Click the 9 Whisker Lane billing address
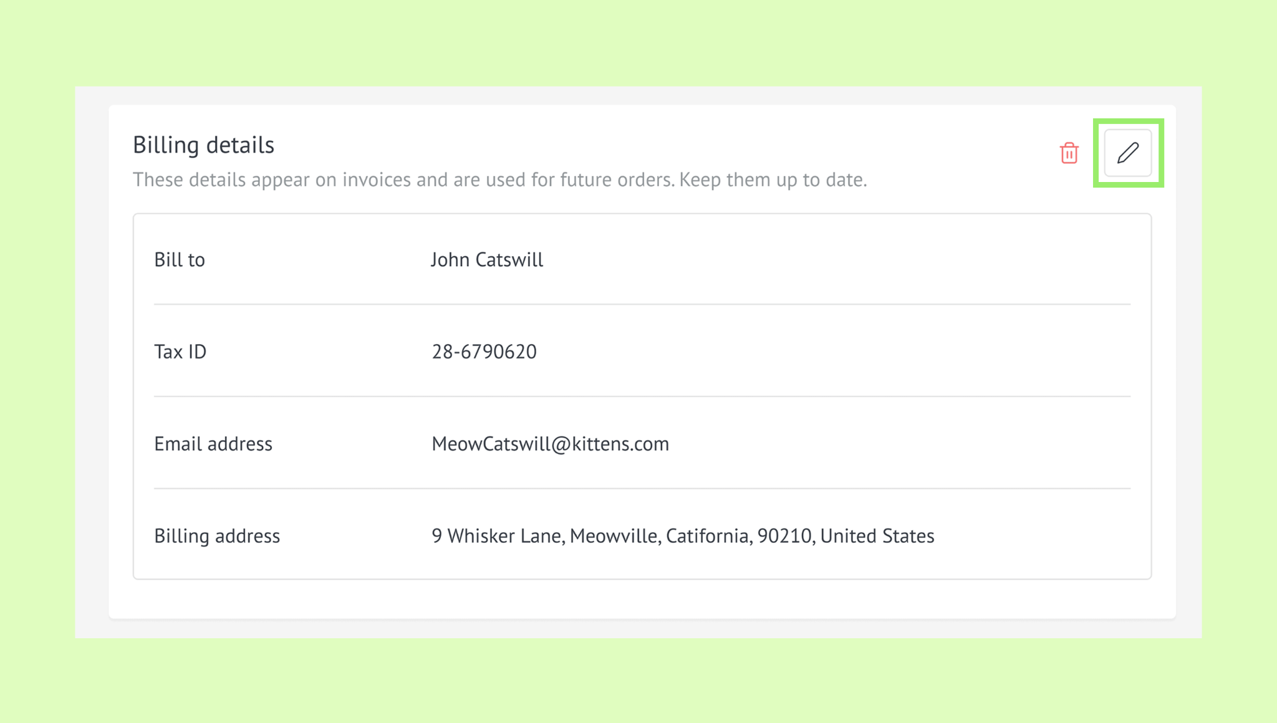 (683, 536)
